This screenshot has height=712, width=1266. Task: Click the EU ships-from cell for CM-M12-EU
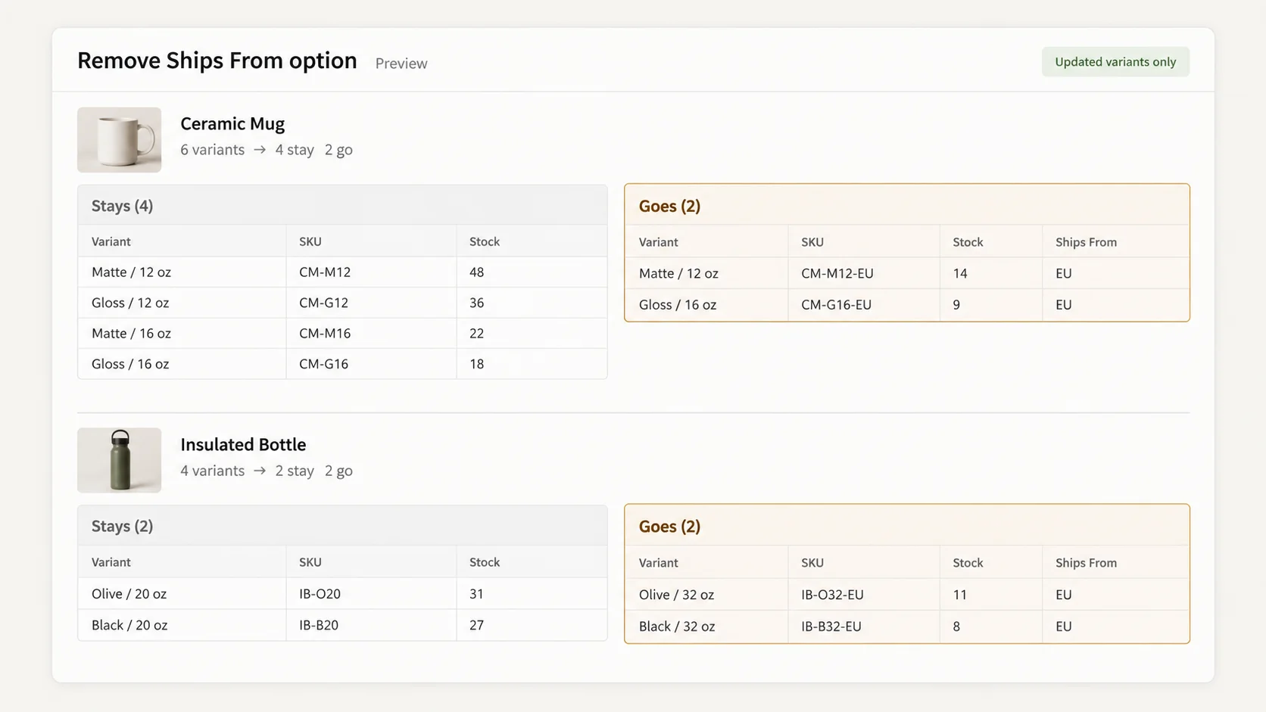click(1115, 273)
